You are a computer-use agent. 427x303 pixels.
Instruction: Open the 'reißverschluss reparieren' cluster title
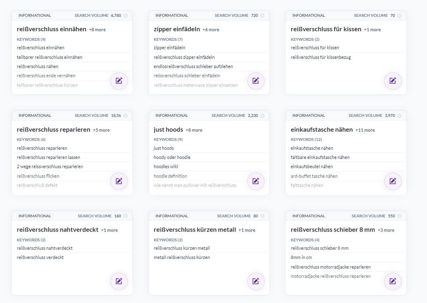pyautogui.click(x=53, y=130)
